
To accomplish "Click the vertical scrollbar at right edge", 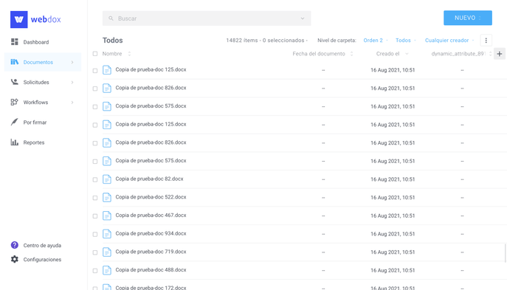I will pos(505,253).
